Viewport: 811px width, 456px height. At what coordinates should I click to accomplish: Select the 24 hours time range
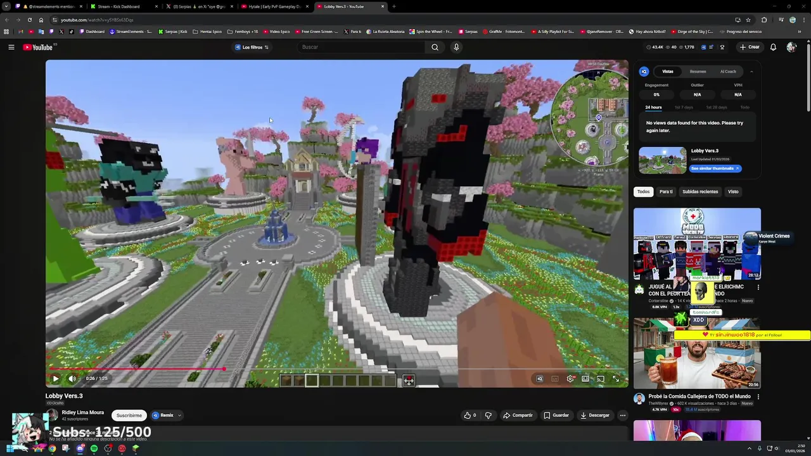(653, 107)
